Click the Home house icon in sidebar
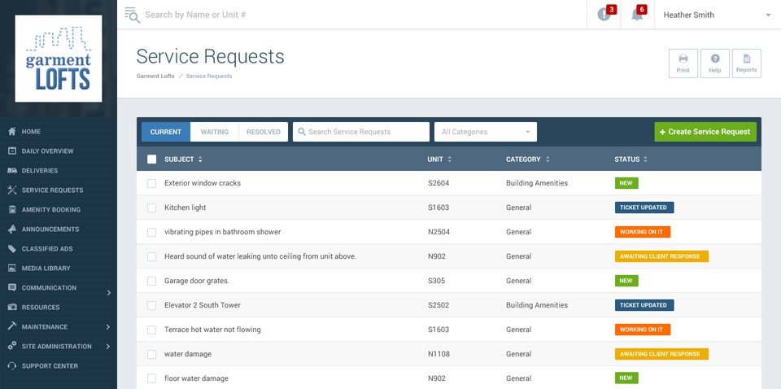 tap(12, 132)
